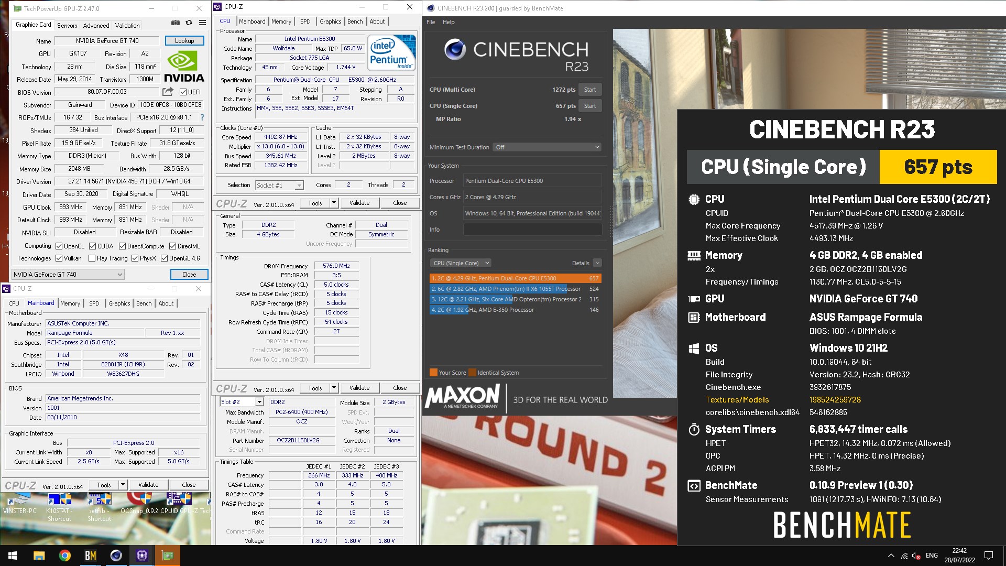Open the Validation tab in GPU-Z
The height and width of the screenshot is (566, 1006).
(x=127, y=25)
